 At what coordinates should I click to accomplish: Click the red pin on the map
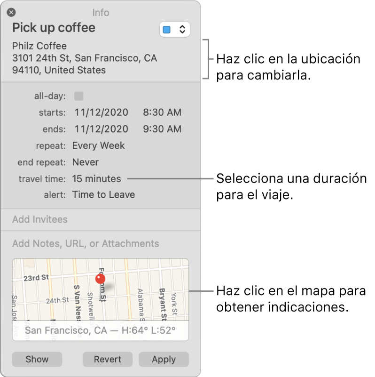(101, 279)
